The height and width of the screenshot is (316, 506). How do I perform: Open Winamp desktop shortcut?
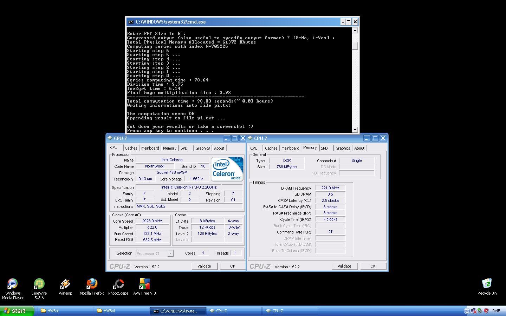tap(65, 287)
